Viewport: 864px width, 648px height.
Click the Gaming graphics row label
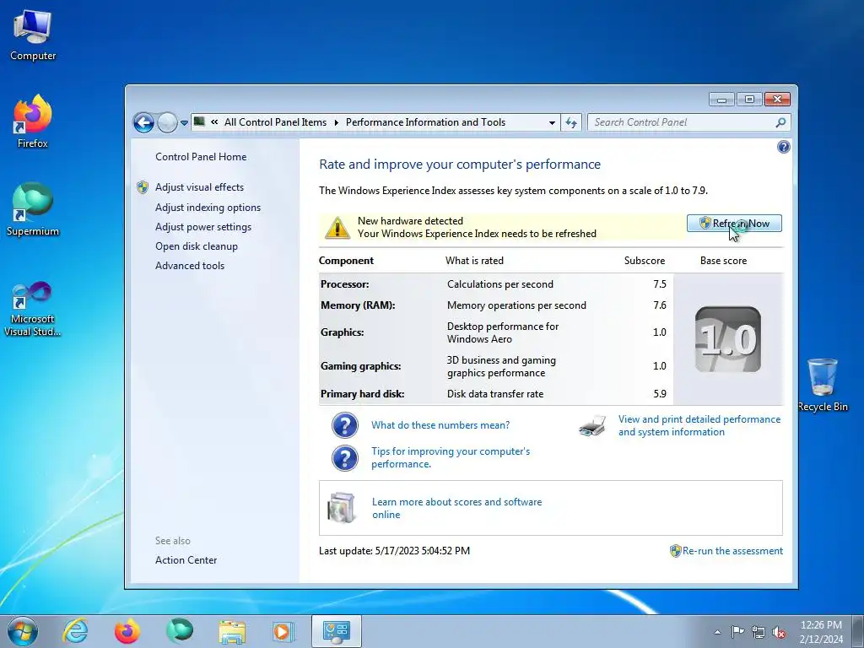click(x=360, y=366)
